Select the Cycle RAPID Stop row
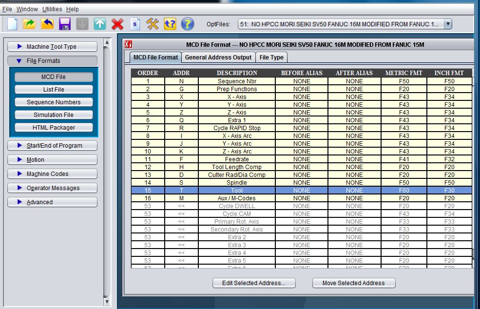The width and height of the screenshot is (480, 309). pos(302,128)
